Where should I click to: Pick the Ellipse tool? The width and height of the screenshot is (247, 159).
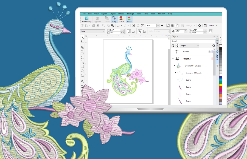82,71
